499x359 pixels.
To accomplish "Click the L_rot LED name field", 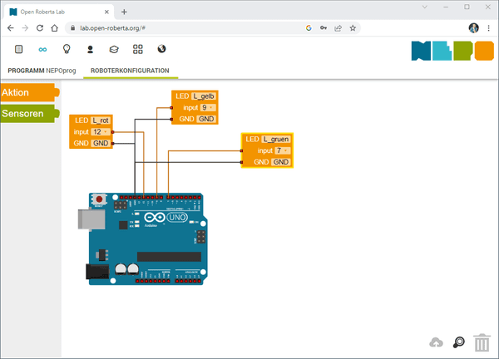I will 101,121.
